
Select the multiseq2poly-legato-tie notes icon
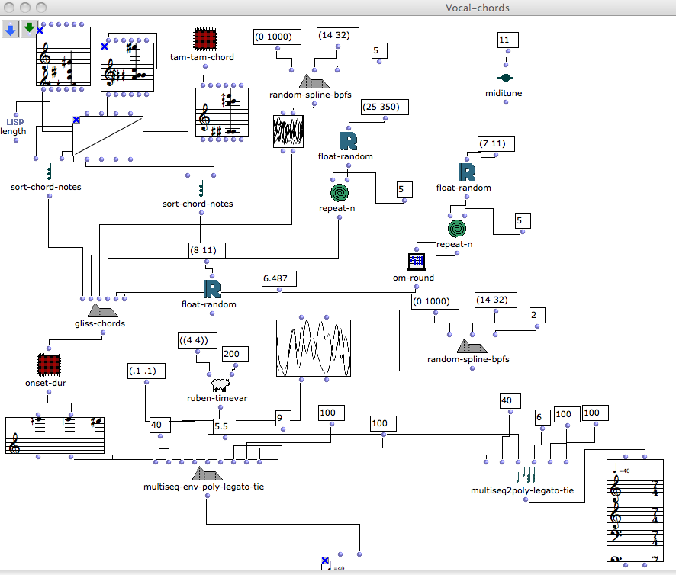coord(525,476)
